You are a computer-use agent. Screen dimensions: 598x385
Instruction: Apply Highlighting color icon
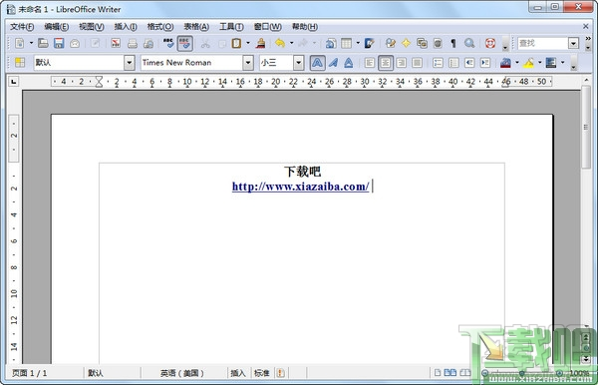click(x=528, y=63)
